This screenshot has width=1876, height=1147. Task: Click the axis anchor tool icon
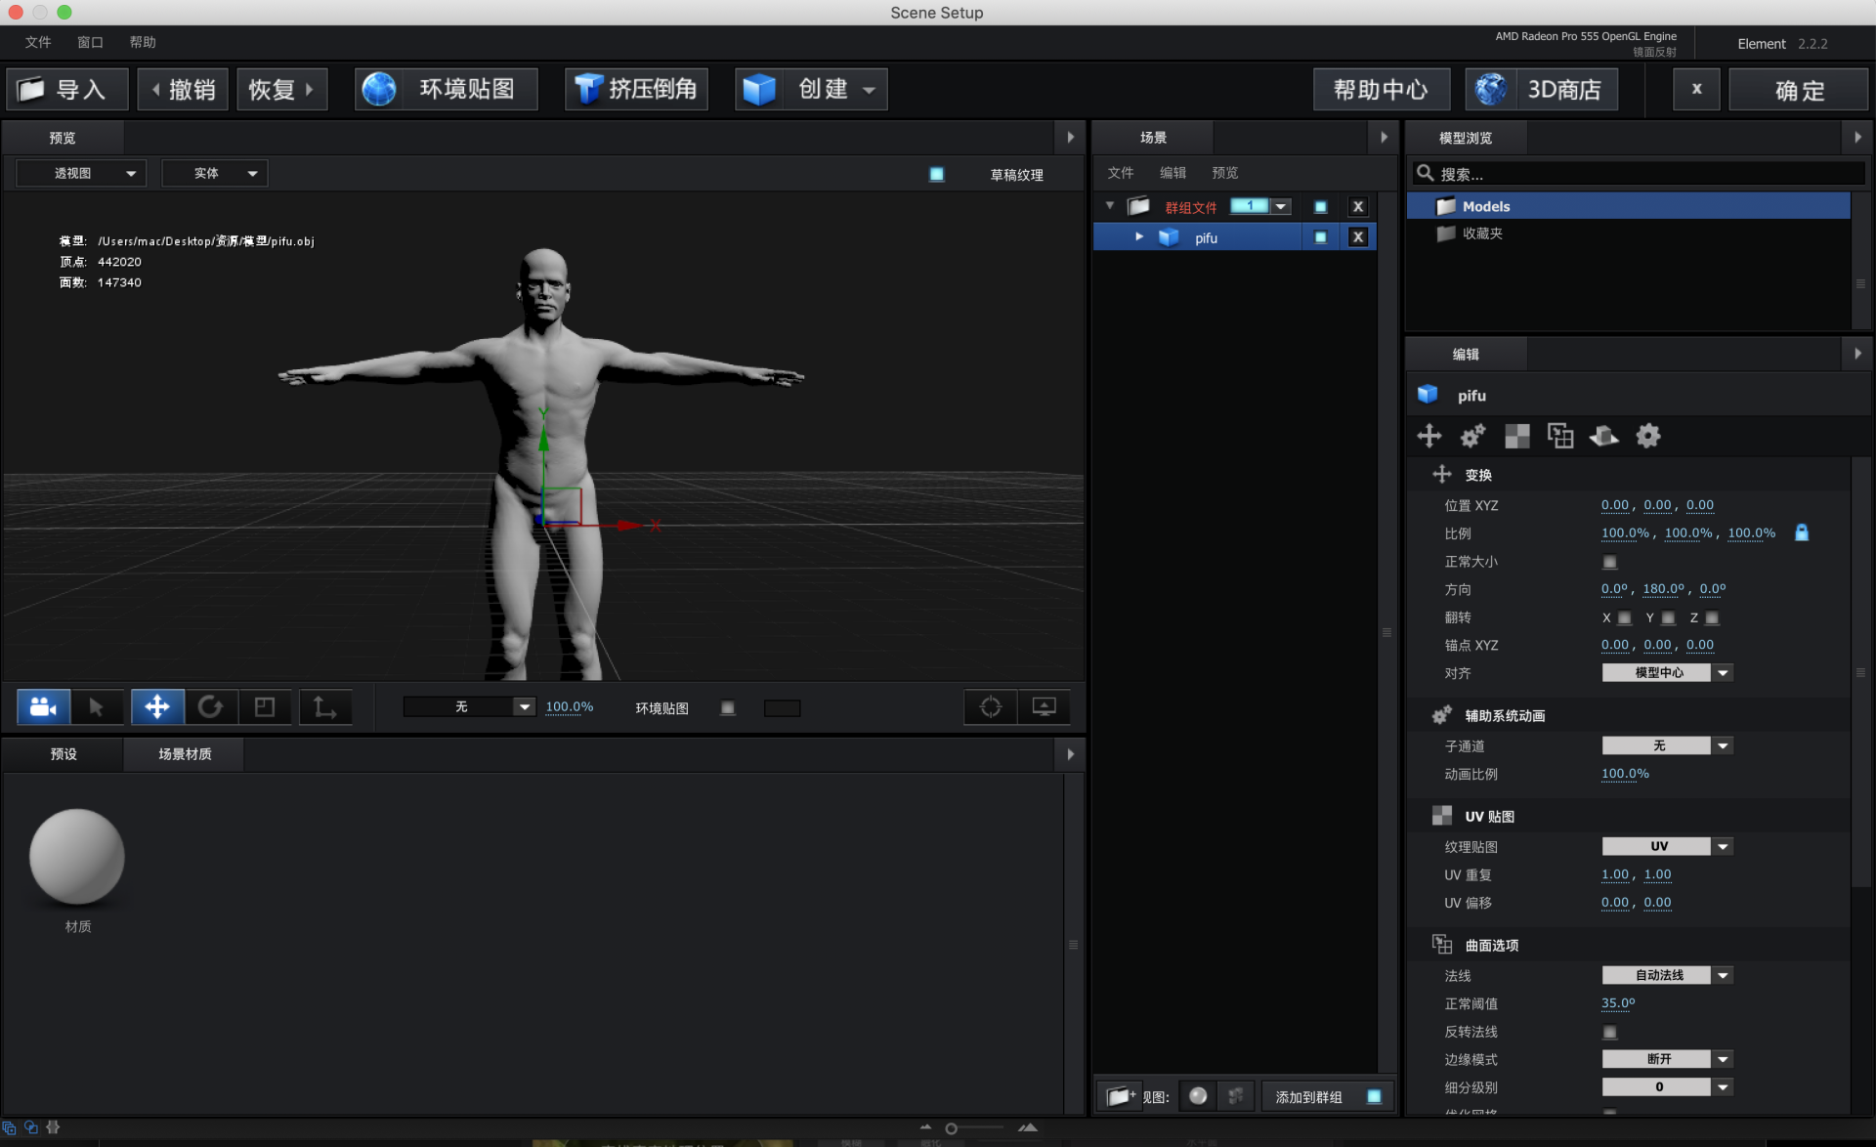325,706
